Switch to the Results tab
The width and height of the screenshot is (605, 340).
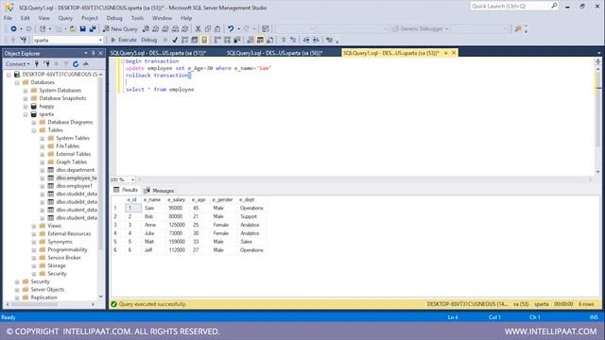tap(126, 190)
